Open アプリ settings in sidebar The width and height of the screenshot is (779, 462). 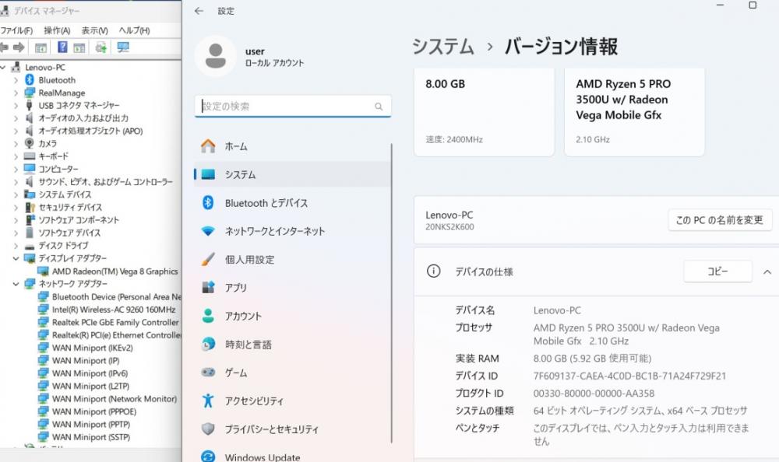(292, 288)
